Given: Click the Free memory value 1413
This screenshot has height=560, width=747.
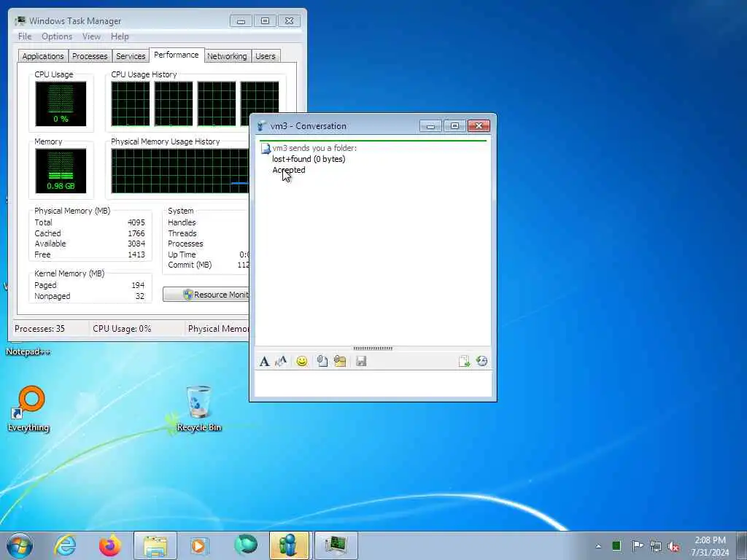Looking at the screenshot, I should [136, 254].
